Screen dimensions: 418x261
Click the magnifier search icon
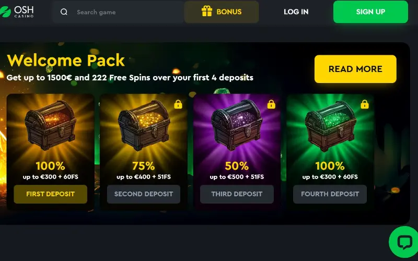click(64, 12)
